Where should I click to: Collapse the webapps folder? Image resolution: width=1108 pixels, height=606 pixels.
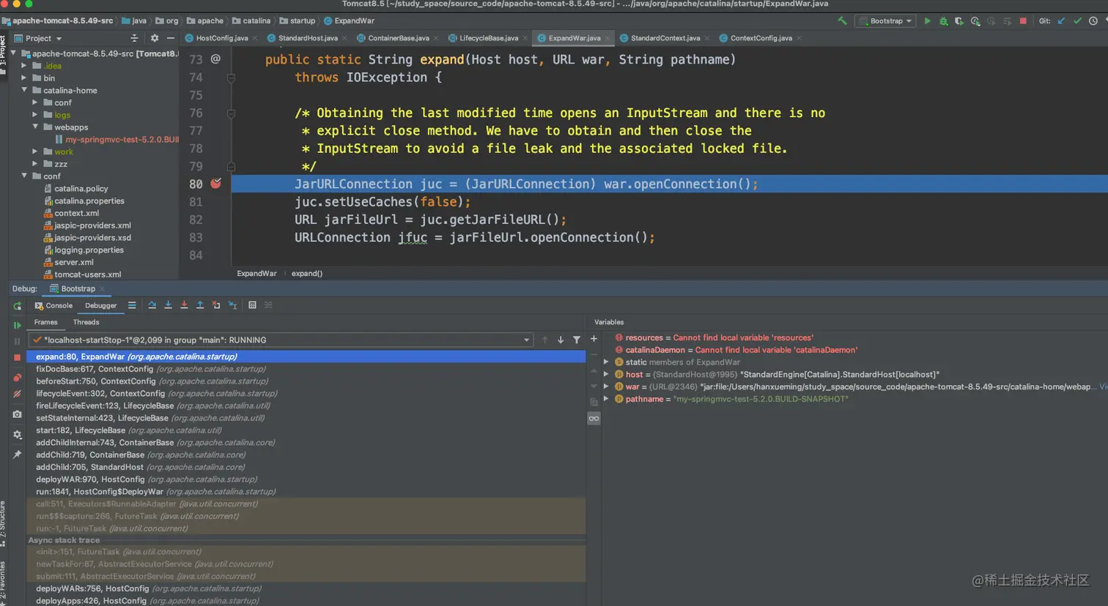point(35,127)
